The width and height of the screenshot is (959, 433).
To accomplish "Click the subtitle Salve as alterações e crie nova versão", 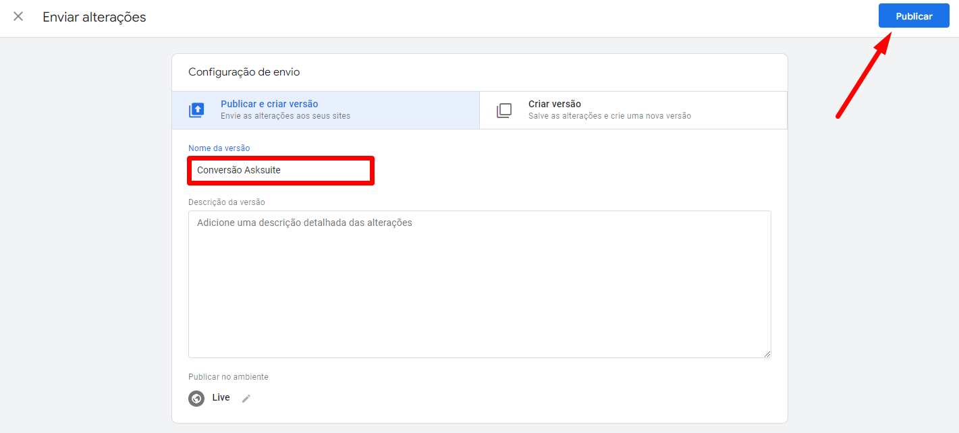I will click(x=609, y=116).
